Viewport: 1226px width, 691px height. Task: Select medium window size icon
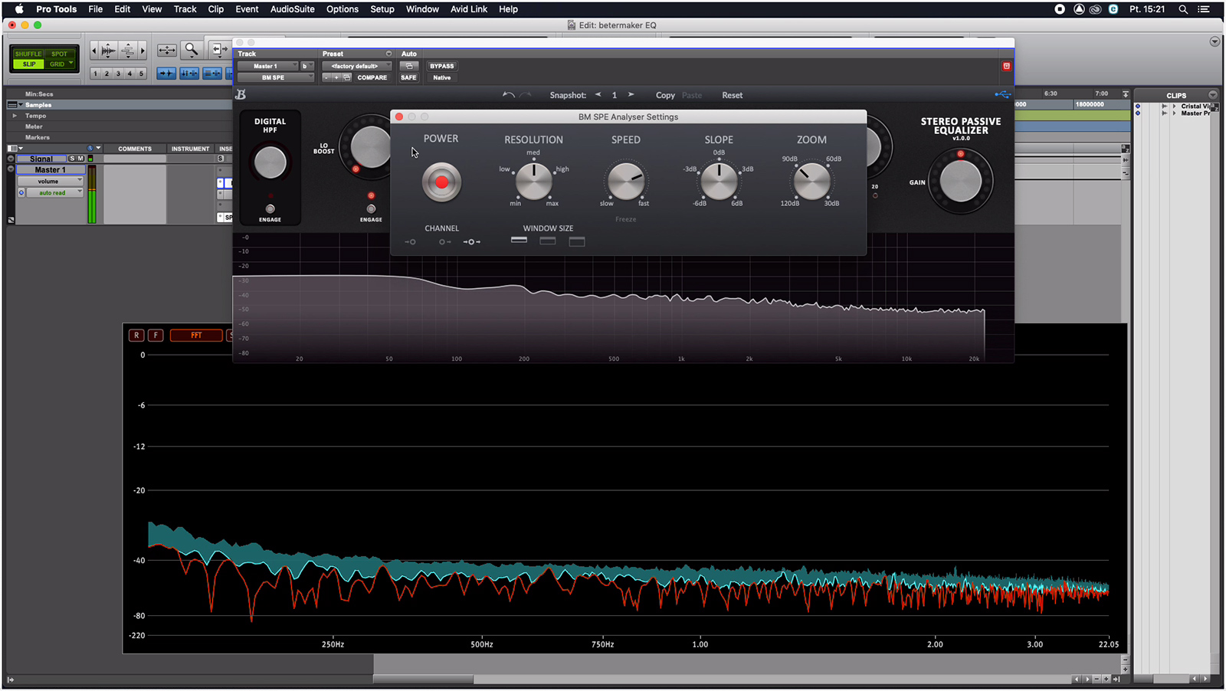click(548, 241)
